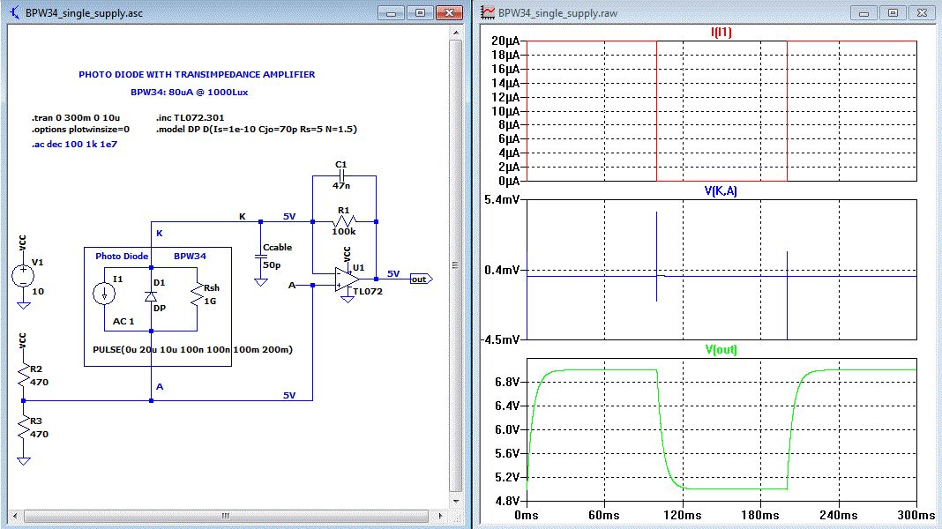
Task: Click the C1 47n feedback capacitor
Action: (x=342, y=176)
